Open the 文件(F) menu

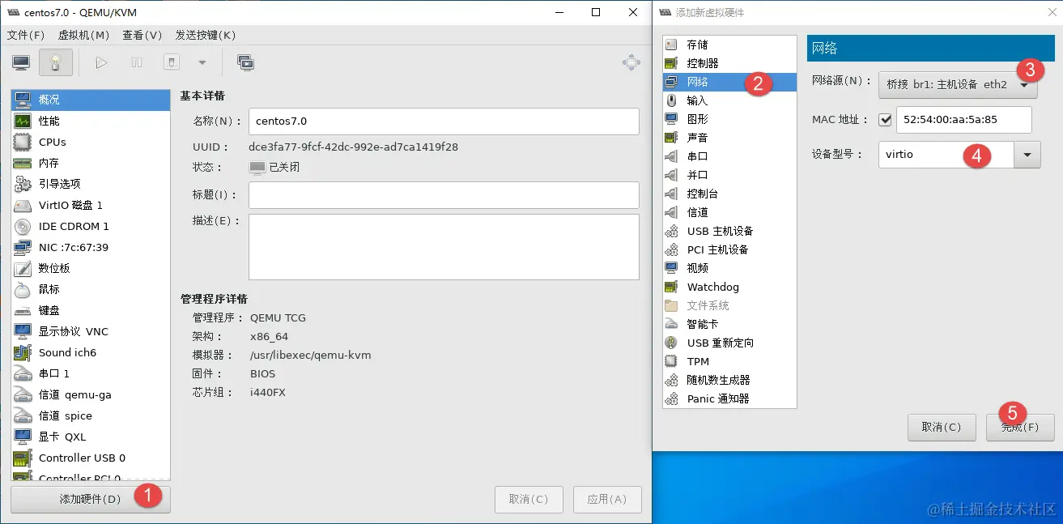pyautogui.click(x=26, y=35)
